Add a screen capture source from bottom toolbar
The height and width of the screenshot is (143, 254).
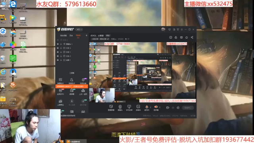111,108
